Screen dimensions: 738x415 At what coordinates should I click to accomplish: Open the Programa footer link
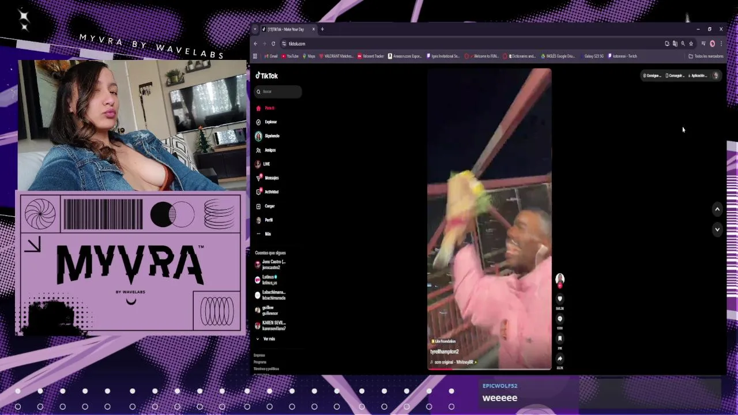(x=260, y=362)
